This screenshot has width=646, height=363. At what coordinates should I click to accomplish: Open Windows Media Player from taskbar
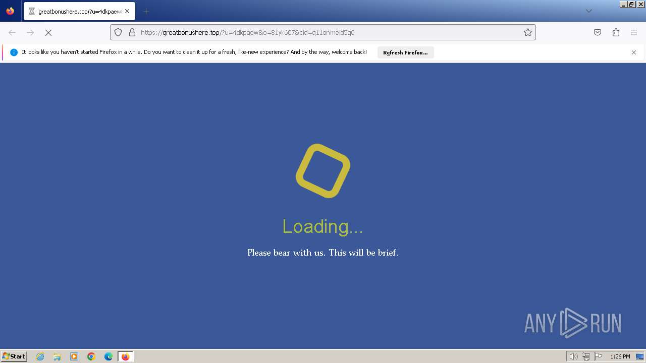pos(74,356)
